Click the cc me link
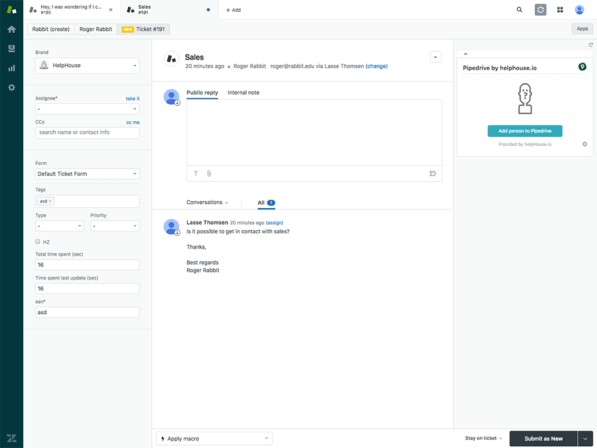 (133, 123)
